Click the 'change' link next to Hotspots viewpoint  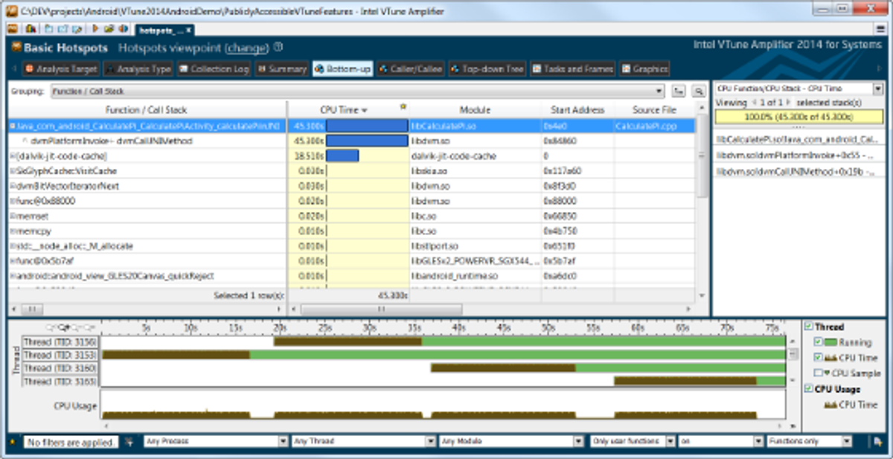[246, 48]
